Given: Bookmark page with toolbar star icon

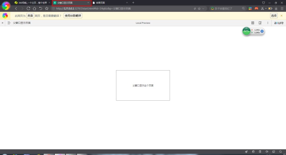Looking at the screenshot, I should pos(47,8).
